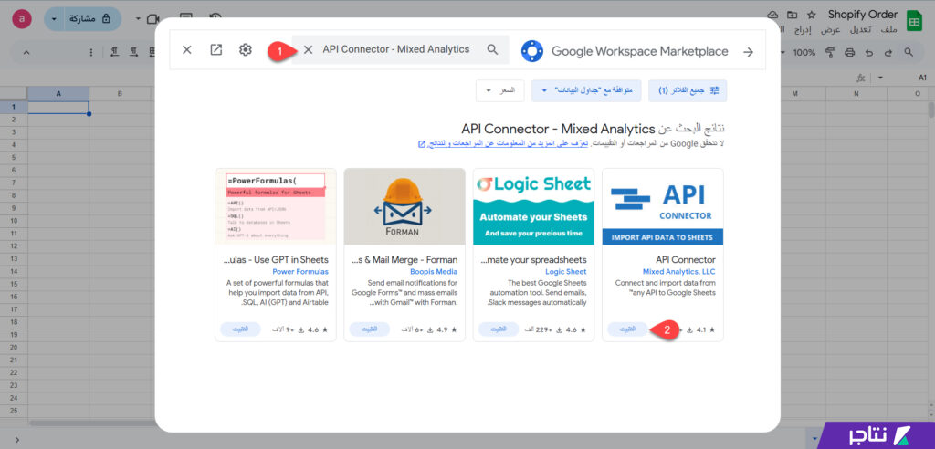Open جميع الفلاتر all filters button
The width and height of the screenshot is (935, 449).
tap(688, 90)
